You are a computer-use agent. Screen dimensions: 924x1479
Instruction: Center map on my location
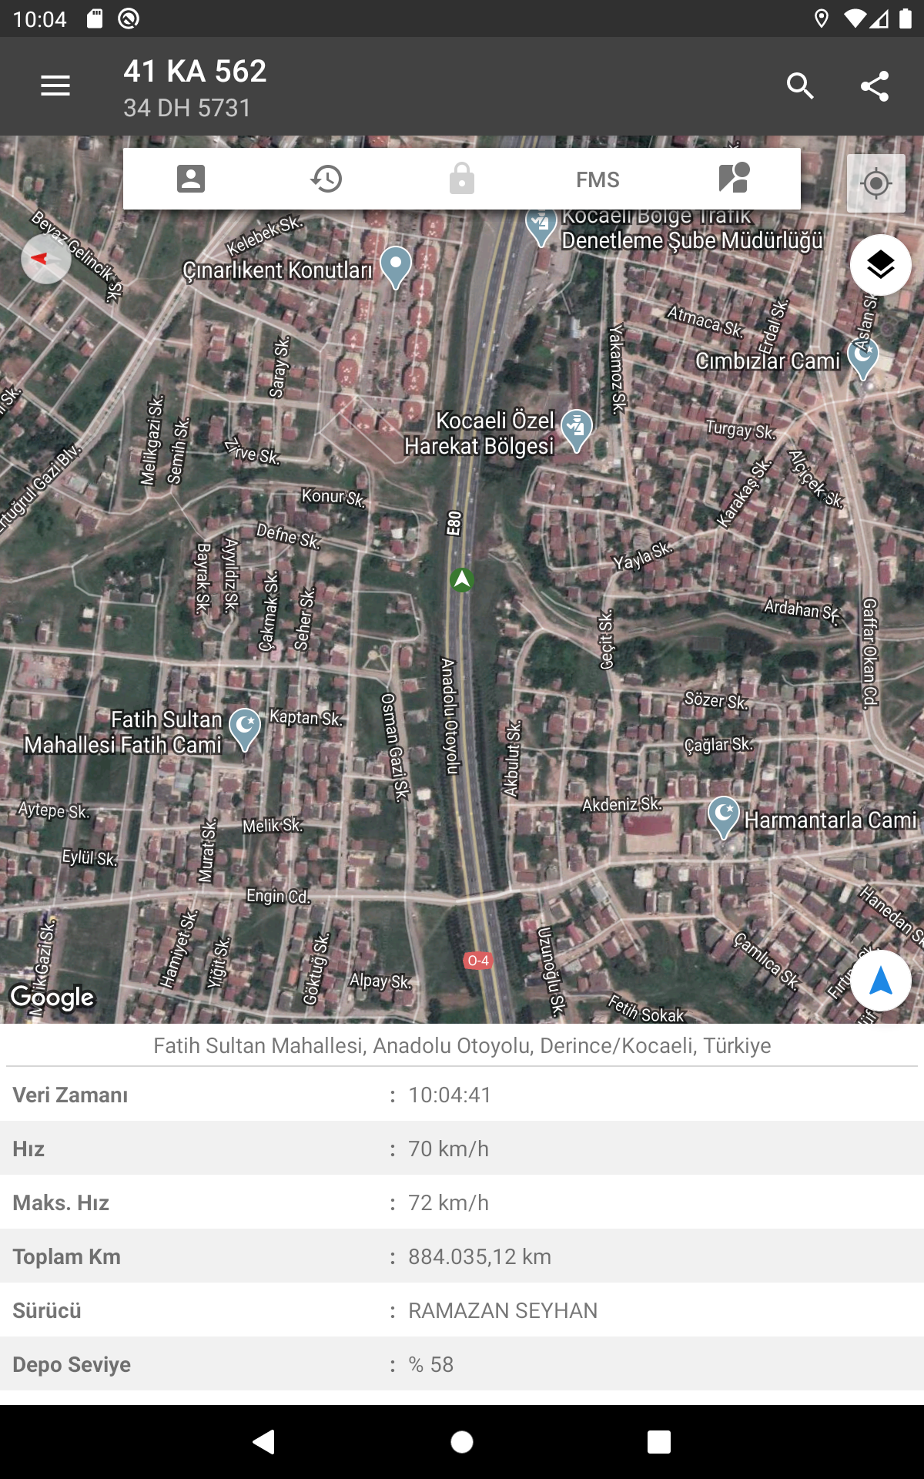point(876,183)
